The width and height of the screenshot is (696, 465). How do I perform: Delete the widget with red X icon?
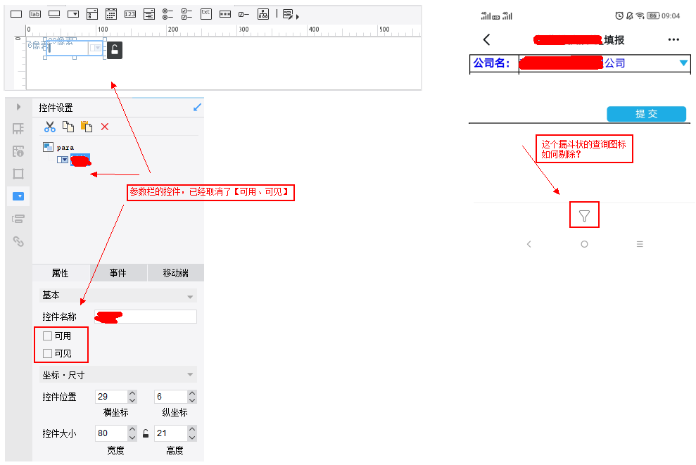(x=105, y=127)
